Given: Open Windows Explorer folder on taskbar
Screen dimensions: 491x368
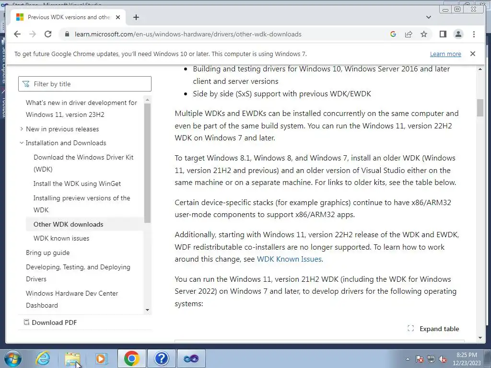Looking at the screenshot, I should (x=72, y=358).
